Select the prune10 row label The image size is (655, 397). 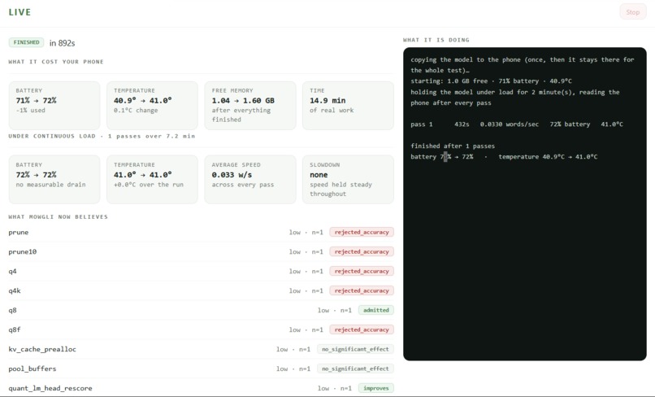point(23,252)
